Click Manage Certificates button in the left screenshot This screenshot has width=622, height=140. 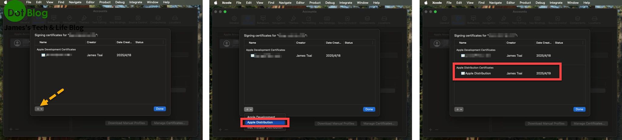[169, 123]
